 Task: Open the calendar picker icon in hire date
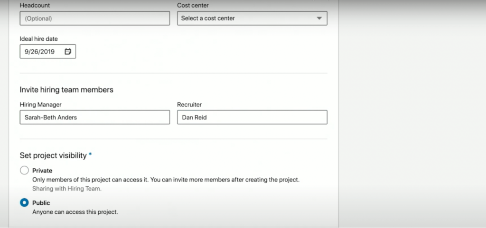click(x=68, y=52)
